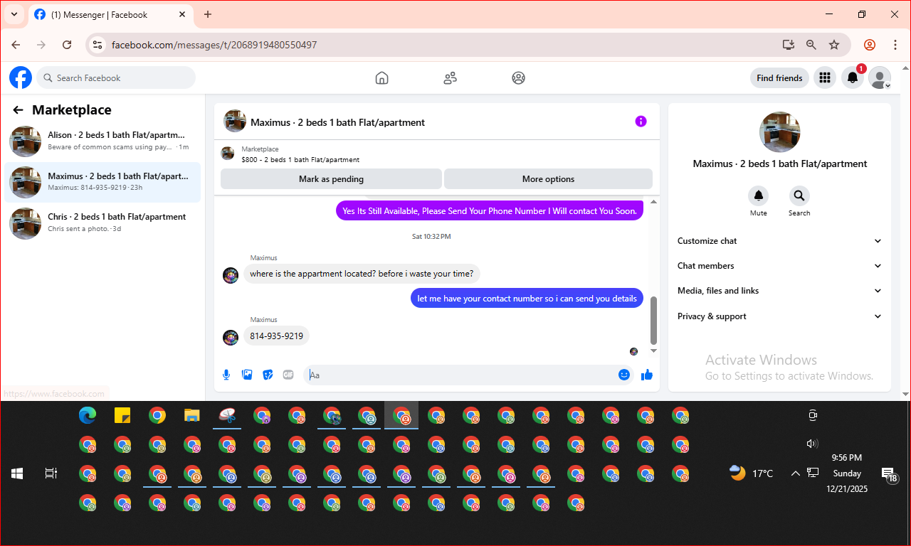Choose a sticker with the sticker icon
This screenshot has height=546, width=911.
[268, 375]
